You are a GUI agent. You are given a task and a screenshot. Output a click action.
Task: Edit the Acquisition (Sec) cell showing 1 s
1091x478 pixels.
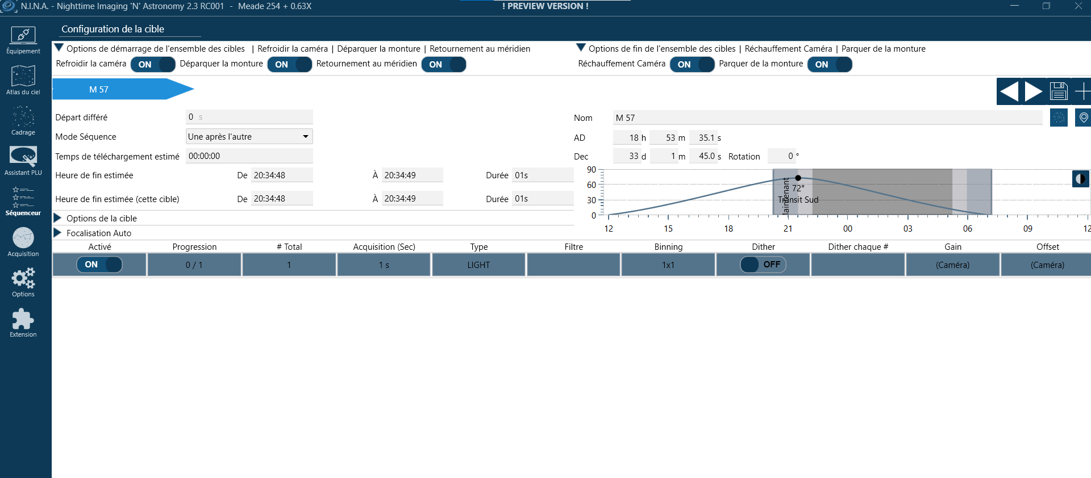pos(384,265)
